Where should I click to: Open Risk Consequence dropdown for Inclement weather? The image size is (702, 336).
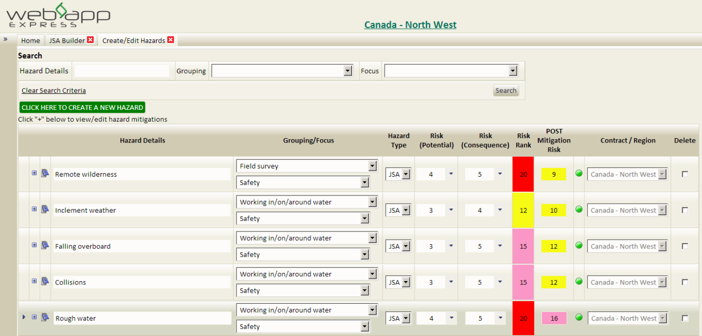(500, 210)
